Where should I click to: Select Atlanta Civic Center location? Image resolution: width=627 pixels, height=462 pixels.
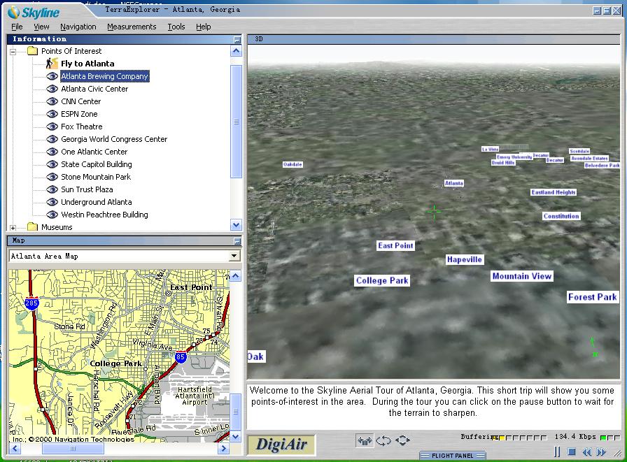pyautogui.click(x=94, y=89)
